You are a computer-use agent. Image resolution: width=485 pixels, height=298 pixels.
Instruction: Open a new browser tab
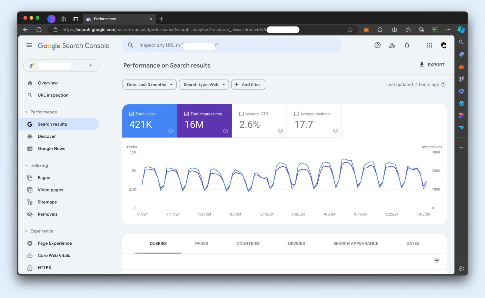click(161, 19)
